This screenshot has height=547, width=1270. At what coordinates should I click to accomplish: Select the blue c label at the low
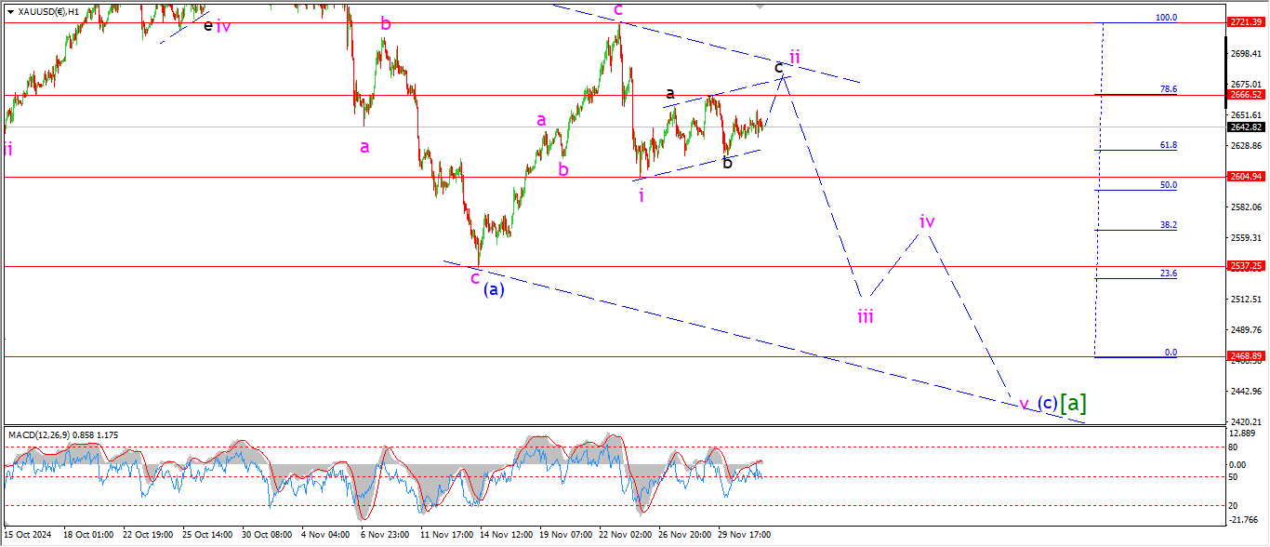point(475,277)
